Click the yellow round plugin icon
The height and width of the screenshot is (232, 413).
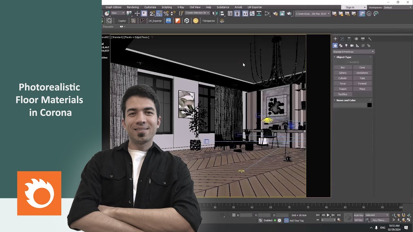pos(196,21)
